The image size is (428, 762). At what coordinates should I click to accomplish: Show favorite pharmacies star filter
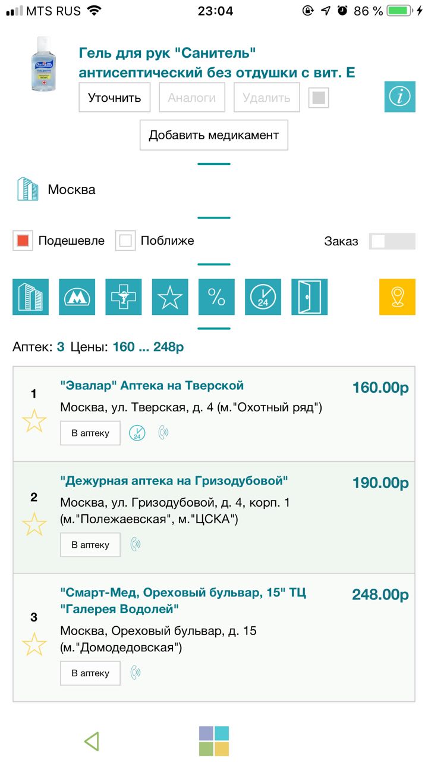pos(170,297)
